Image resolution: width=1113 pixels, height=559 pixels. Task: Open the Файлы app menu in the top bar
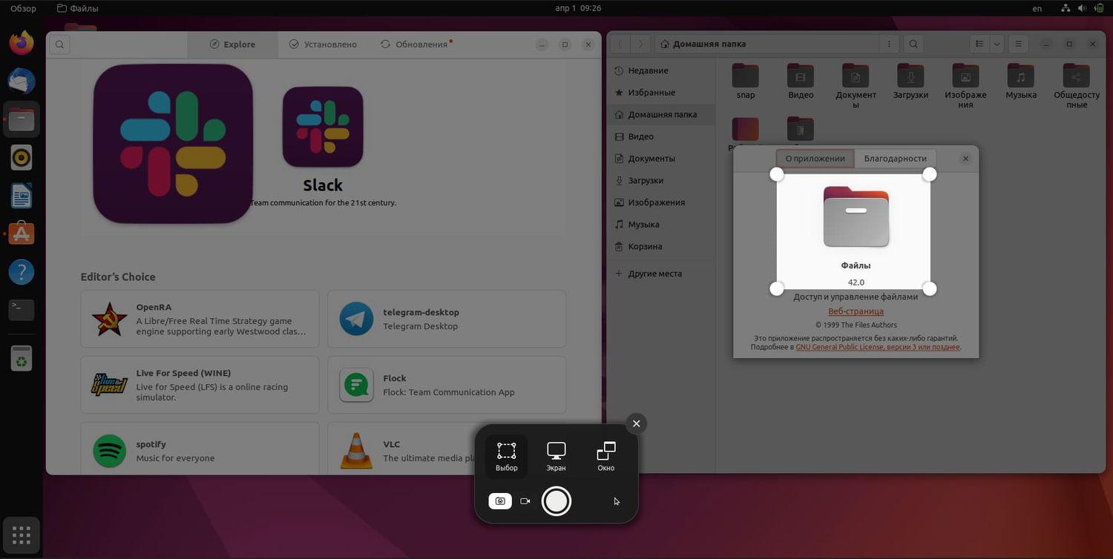[x=78, y=8]
